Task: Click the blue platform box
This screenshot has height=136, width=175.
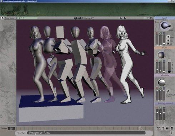Action: (51, 108)
